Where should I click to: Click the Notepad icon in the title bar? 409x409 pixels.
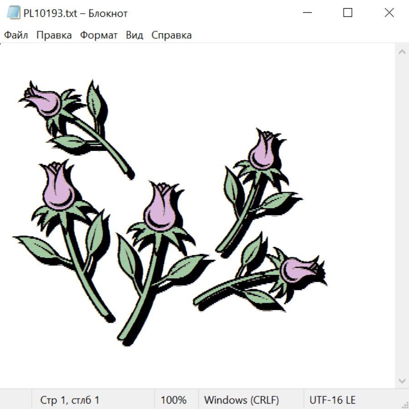[x=14, y=13]
